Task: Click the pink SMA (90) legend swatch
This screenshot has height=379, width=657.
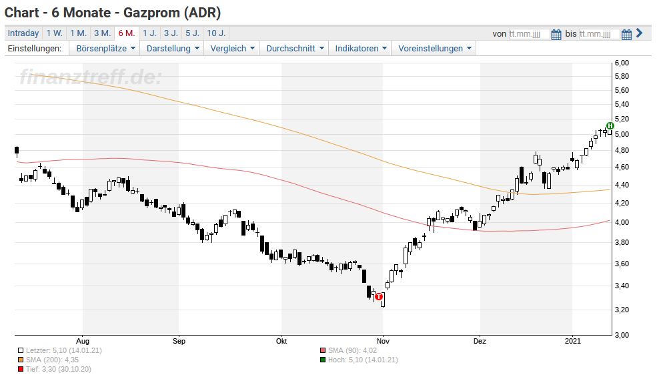Action: click(323, 350)
